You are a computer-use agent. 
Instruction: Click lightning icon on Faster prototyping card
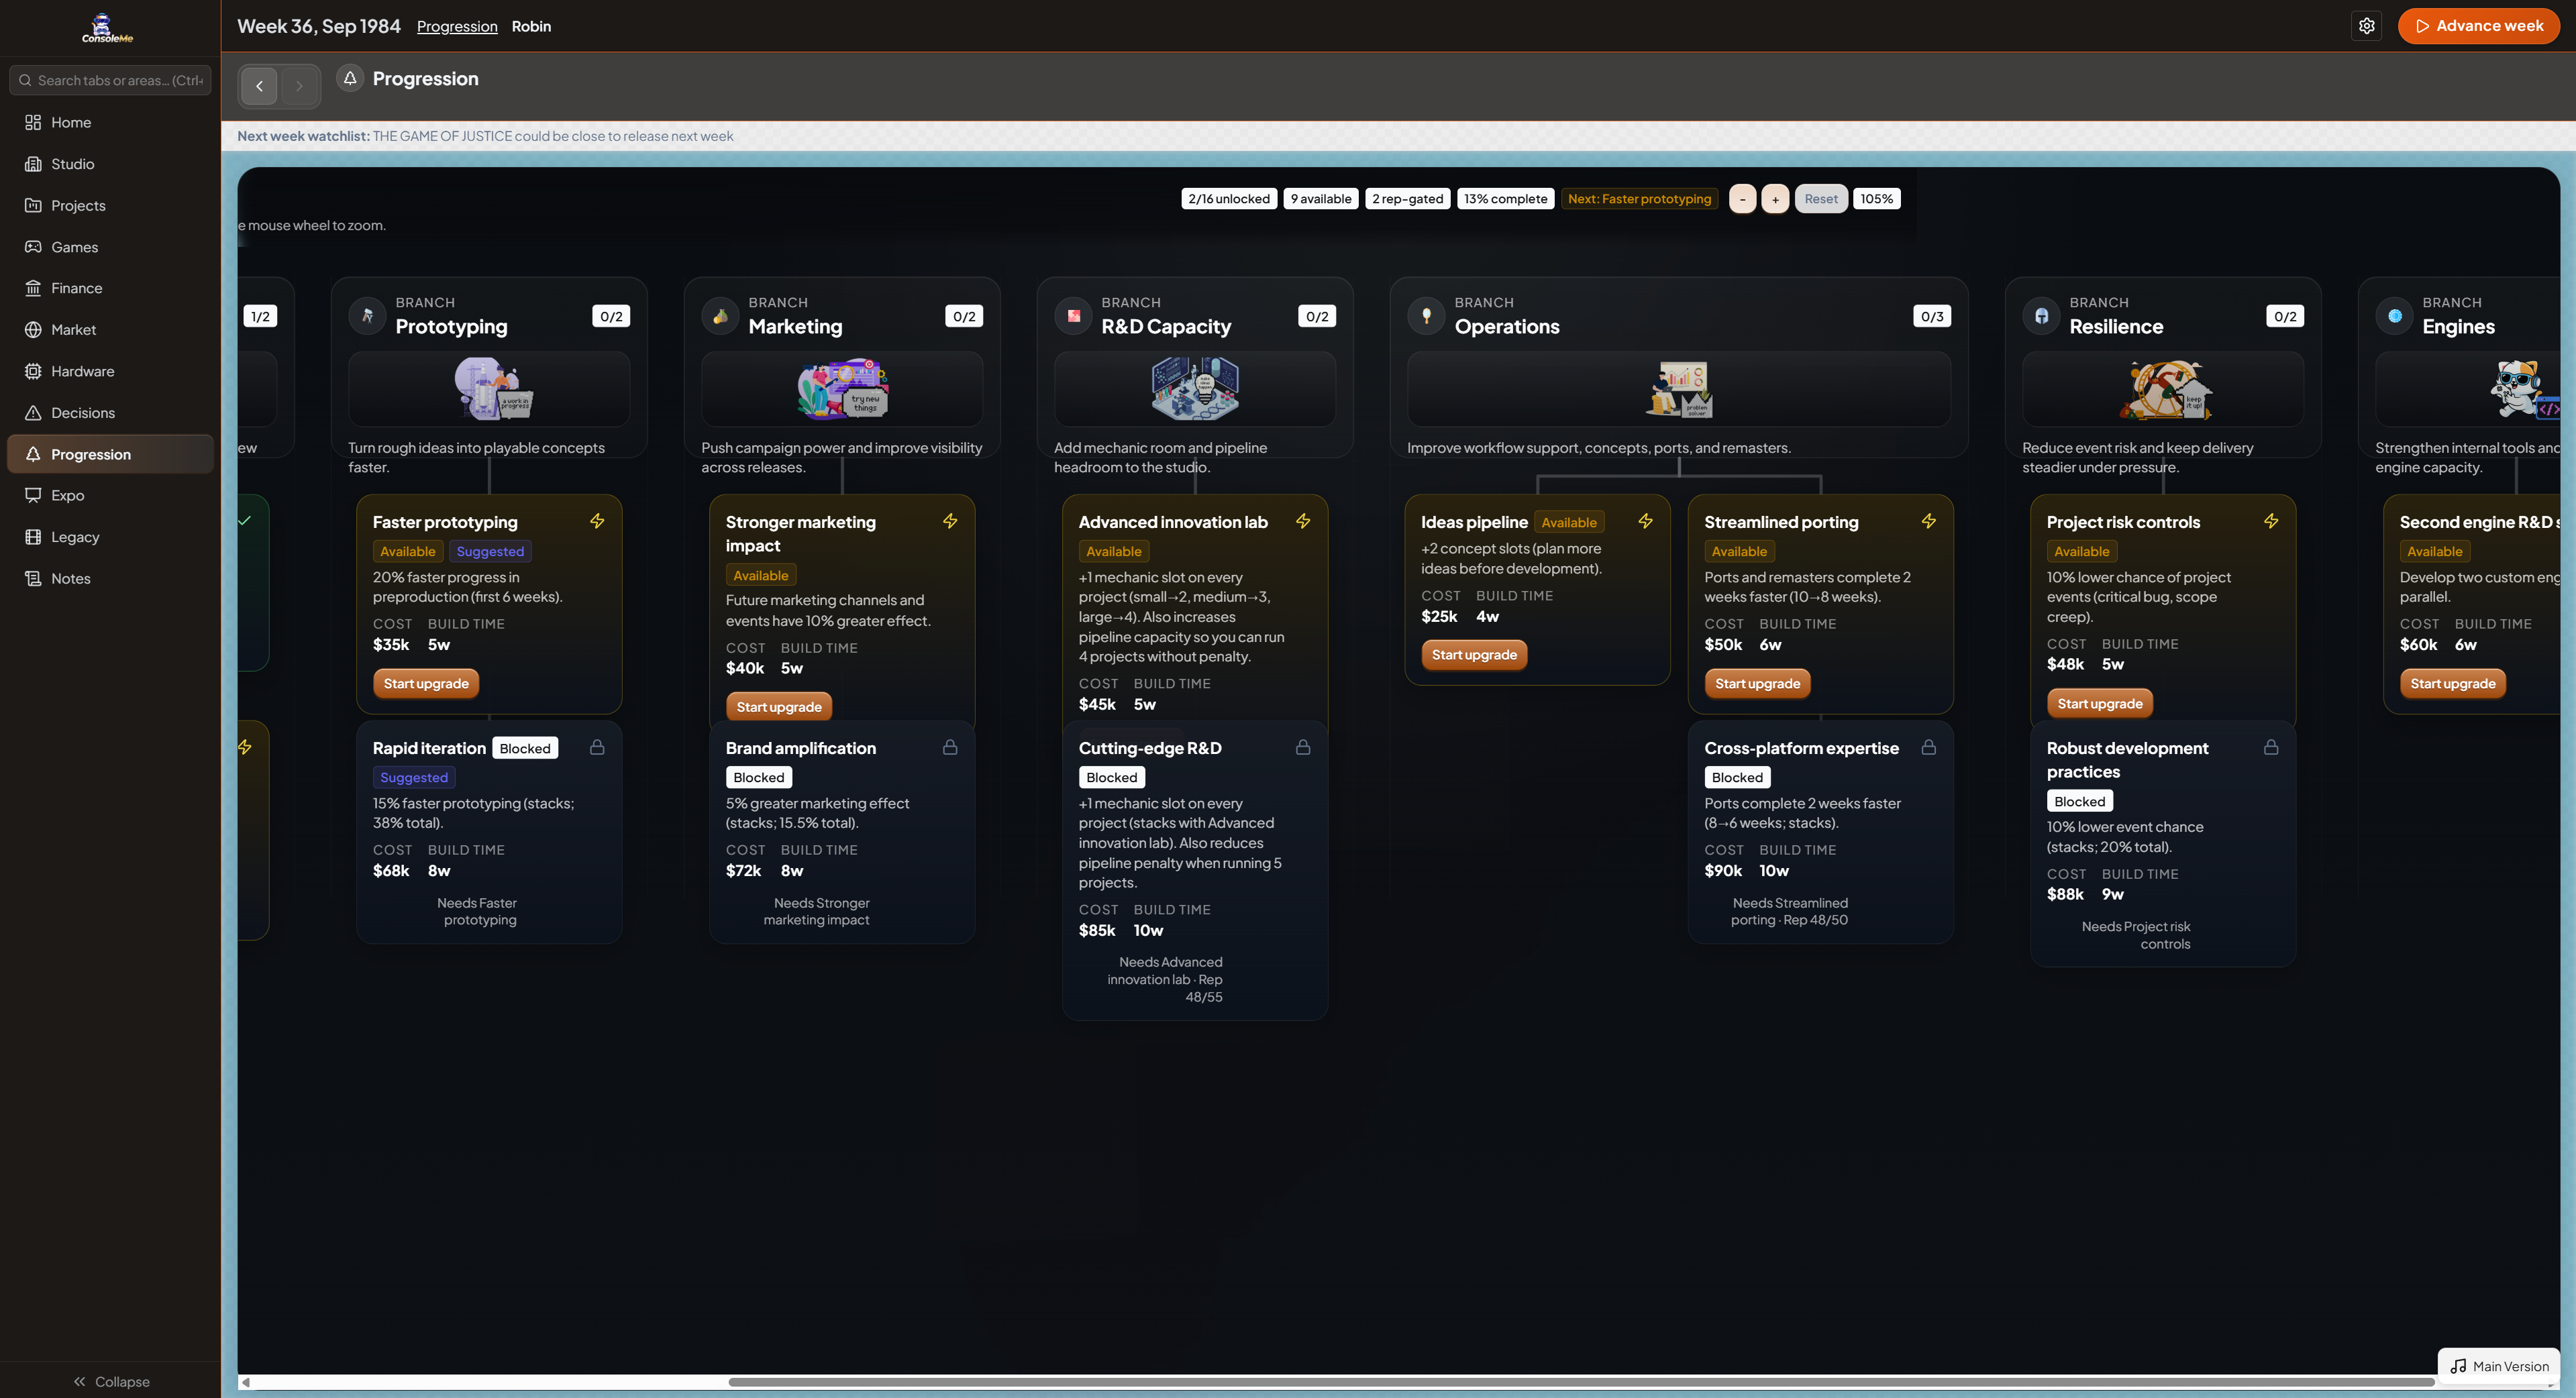click(597, 521)
